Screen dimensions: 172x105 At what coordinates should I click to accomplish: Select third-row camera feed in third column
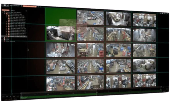[118, 50]
